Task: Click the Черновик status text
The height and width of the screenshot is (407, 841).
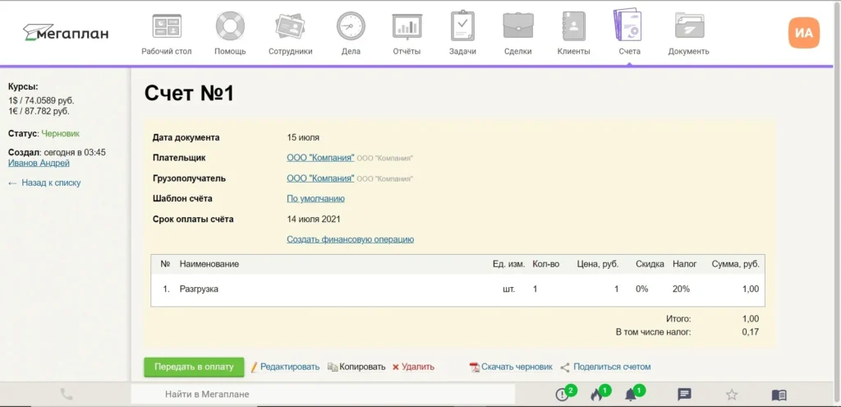Action: click(x=61, y=132)
